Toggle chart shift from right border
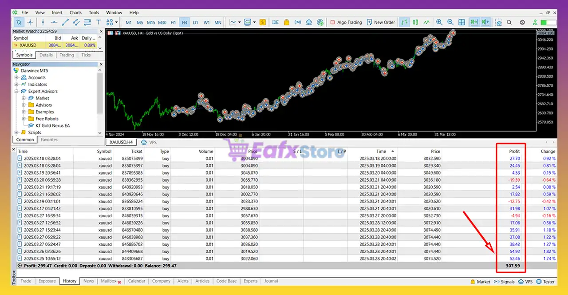Screen dimensions: 568x295 click(x=485, y=22)
